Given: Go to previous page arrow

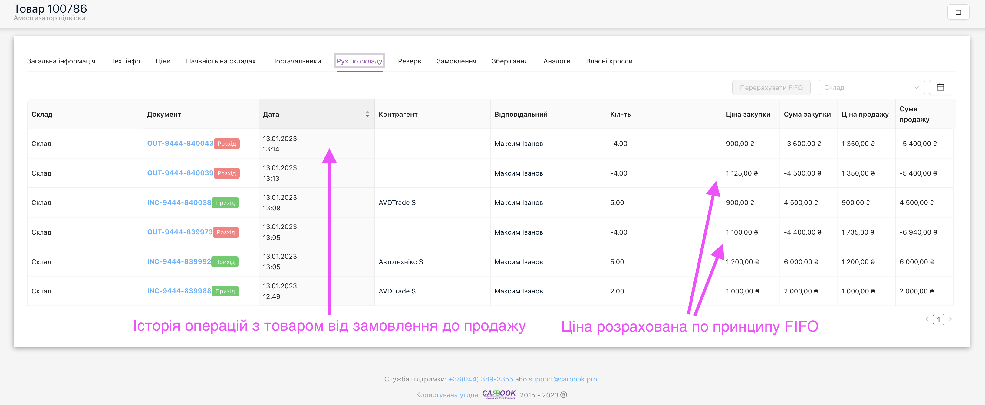Looking at the screenshot, I should (927, 319).
